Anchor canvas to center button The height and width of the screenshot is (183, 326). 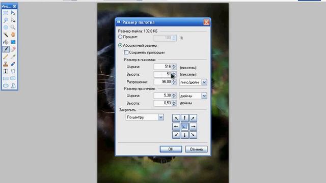point(184,127)
